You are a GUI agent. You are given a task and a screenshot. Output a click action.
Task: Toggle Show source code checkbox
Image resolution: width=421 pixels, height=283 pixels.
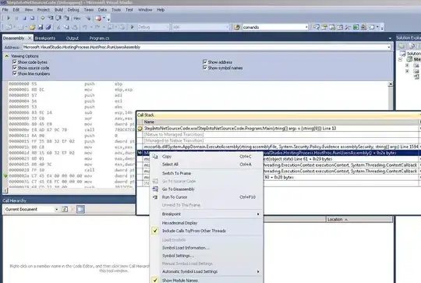click(15, 68)
